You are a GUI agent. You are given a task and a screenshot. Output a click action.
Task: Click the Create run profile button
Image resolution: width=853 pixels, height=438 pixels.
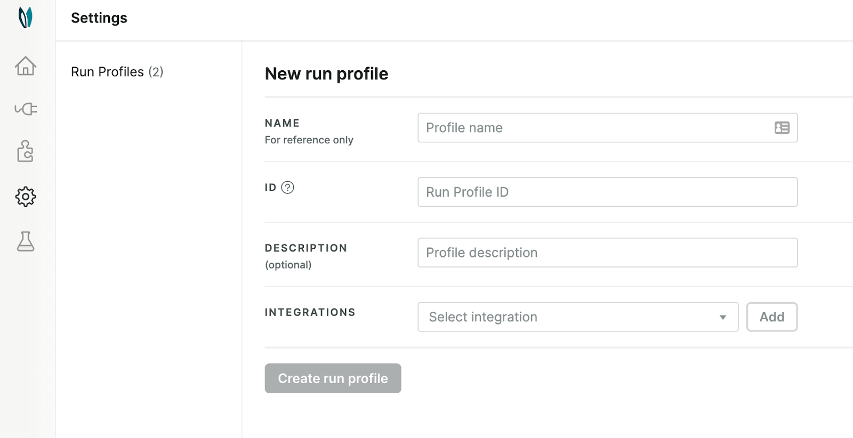coord(333,378)
